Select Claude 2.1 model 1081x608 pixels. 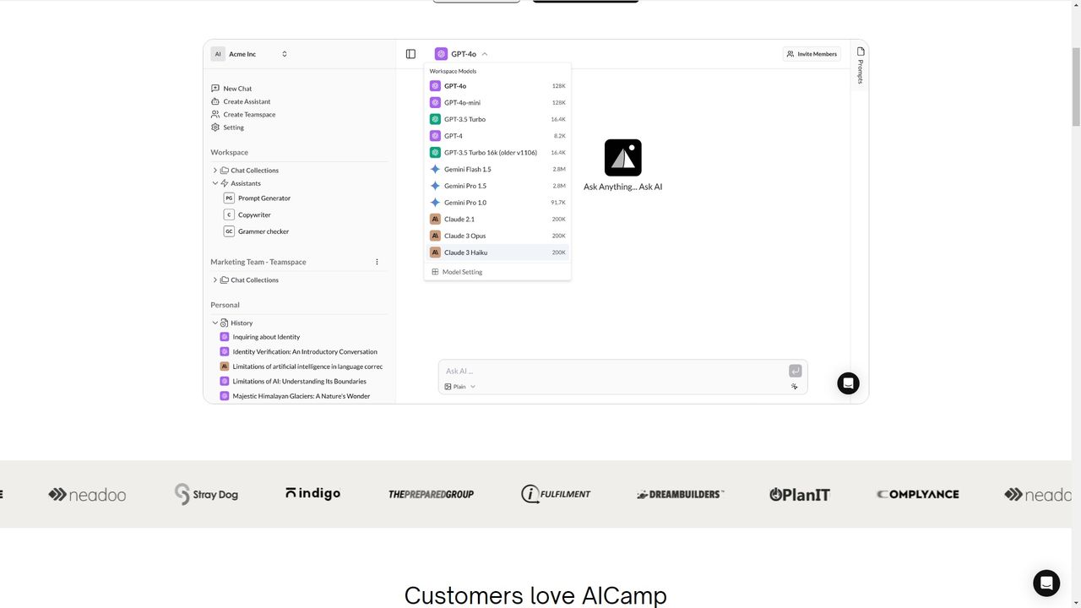coord(497,219)
